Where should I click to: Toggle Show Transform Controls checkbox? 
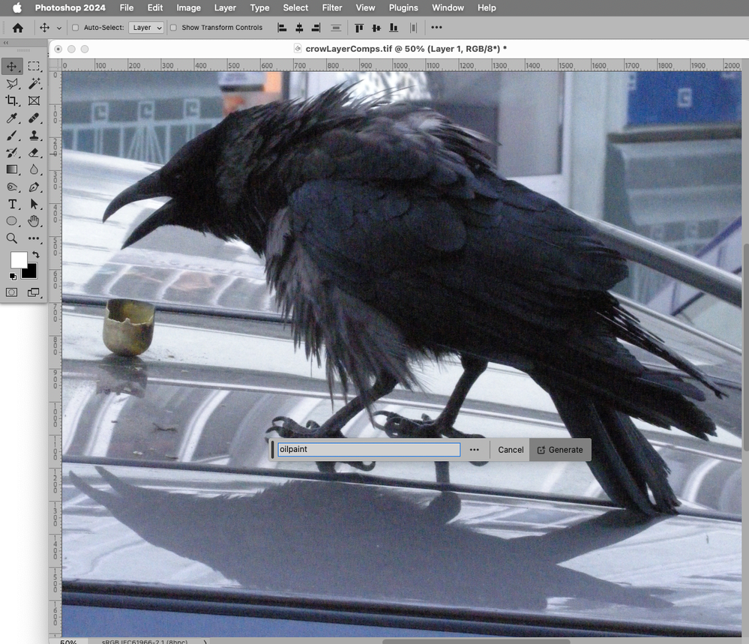(x=173, y=28)
